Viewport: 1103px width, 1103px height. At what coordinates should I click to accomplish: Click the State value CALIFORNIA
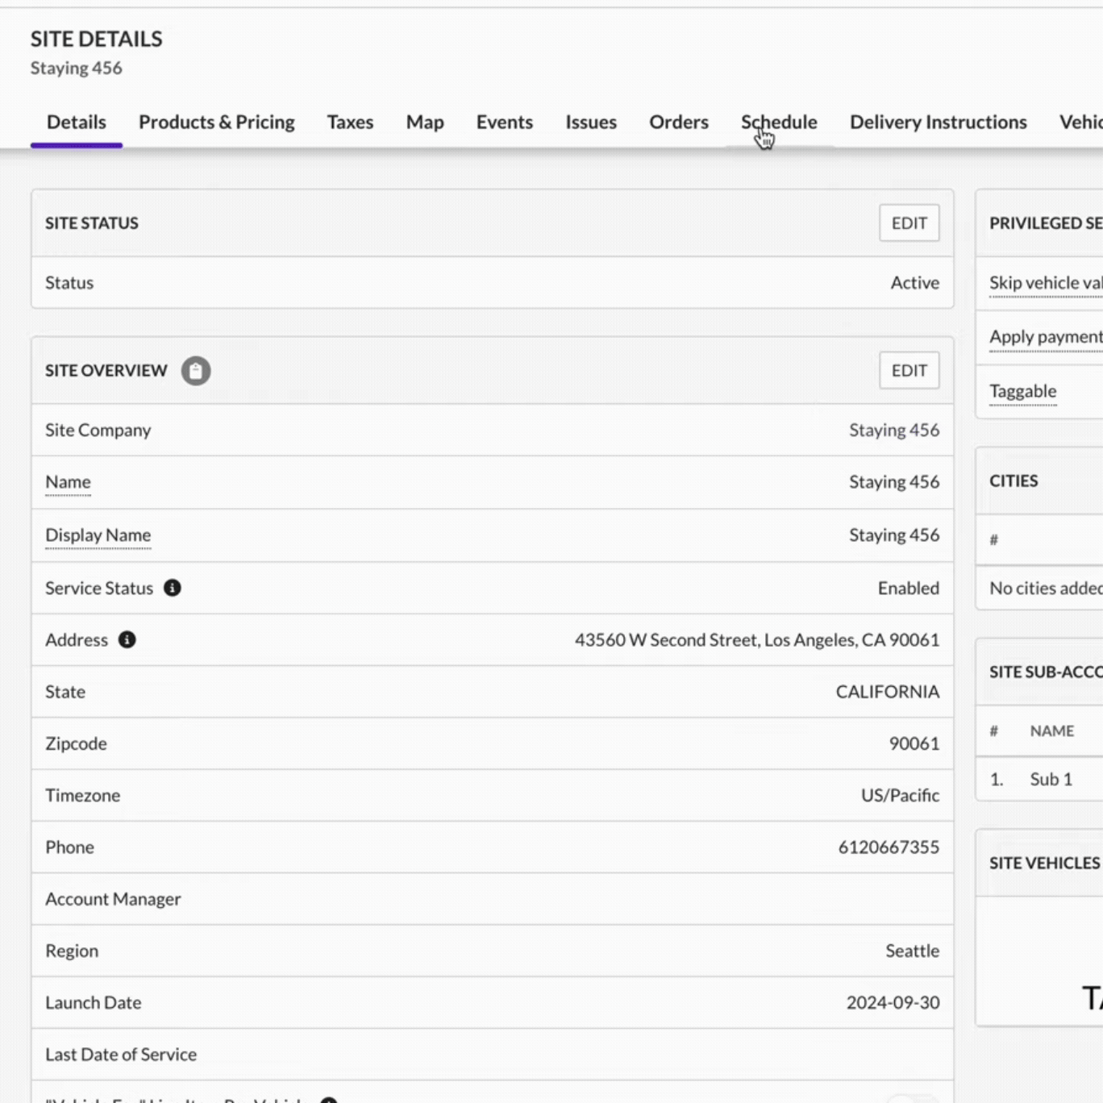pos(888,692)
